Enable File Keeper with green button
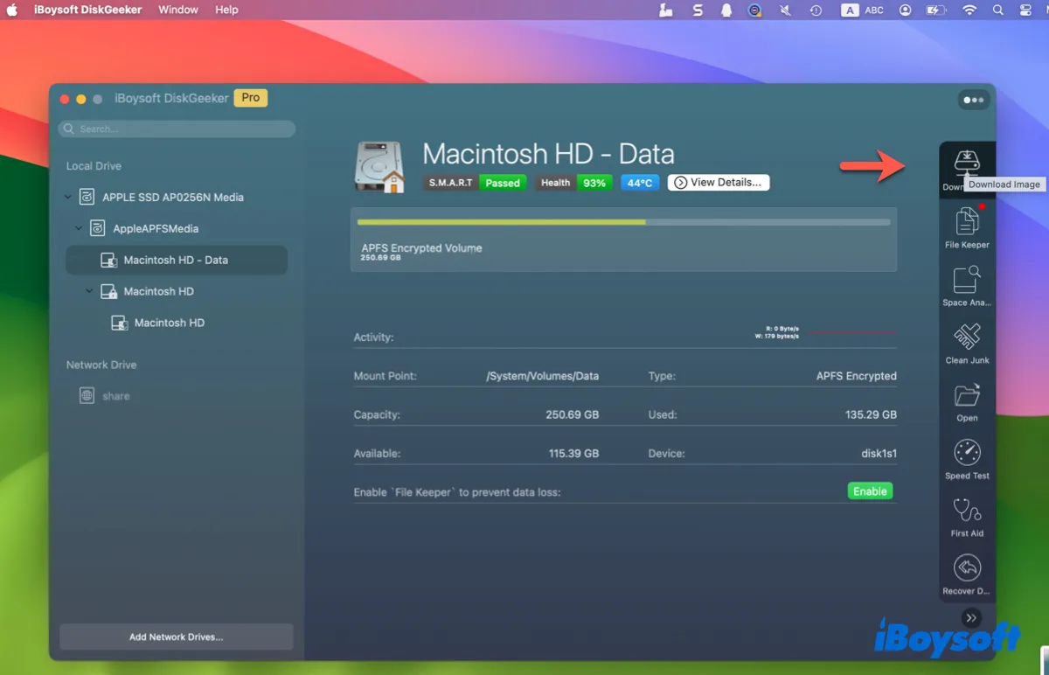1049x675 pixels. (870, 491)
